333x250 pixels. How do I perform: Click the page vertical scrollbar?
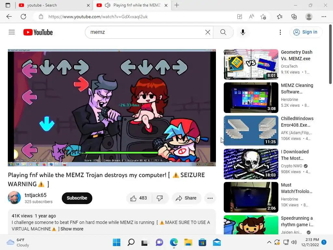[x=330, y=54]
